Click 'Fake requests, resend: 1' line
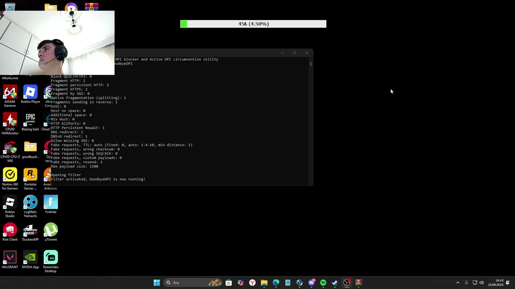515x289 pixels. click(x=76, y=162)
